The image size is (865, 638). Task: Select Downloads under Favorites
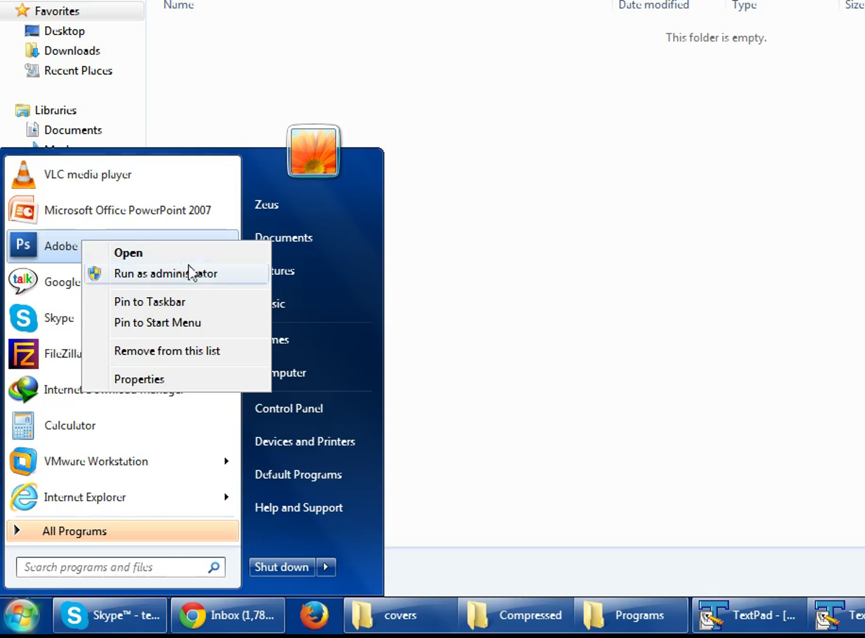pyautogui.click(x=72, y=51)
